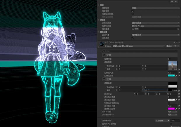Open the cyan HDR 边缘线颜色 swatch
The image size is (181, 127).
tap(171, 76)
